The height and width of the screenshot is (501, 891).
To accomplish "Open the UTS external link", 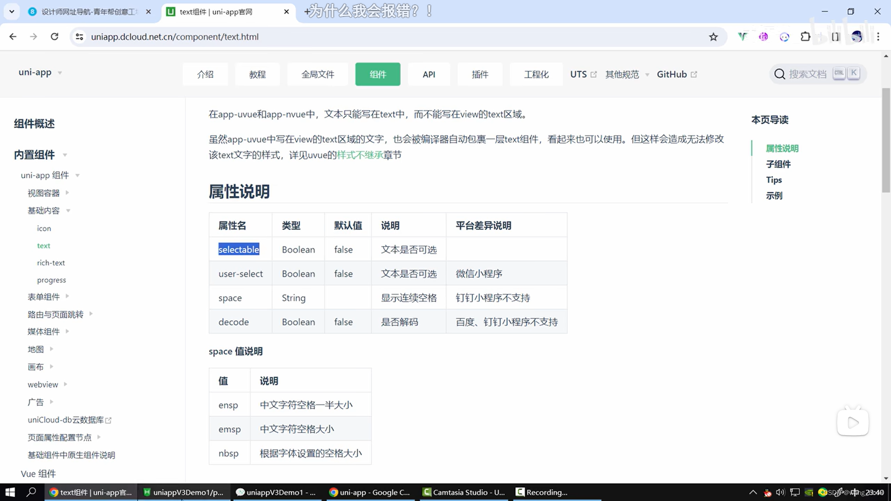I will (x=583, y=74).
